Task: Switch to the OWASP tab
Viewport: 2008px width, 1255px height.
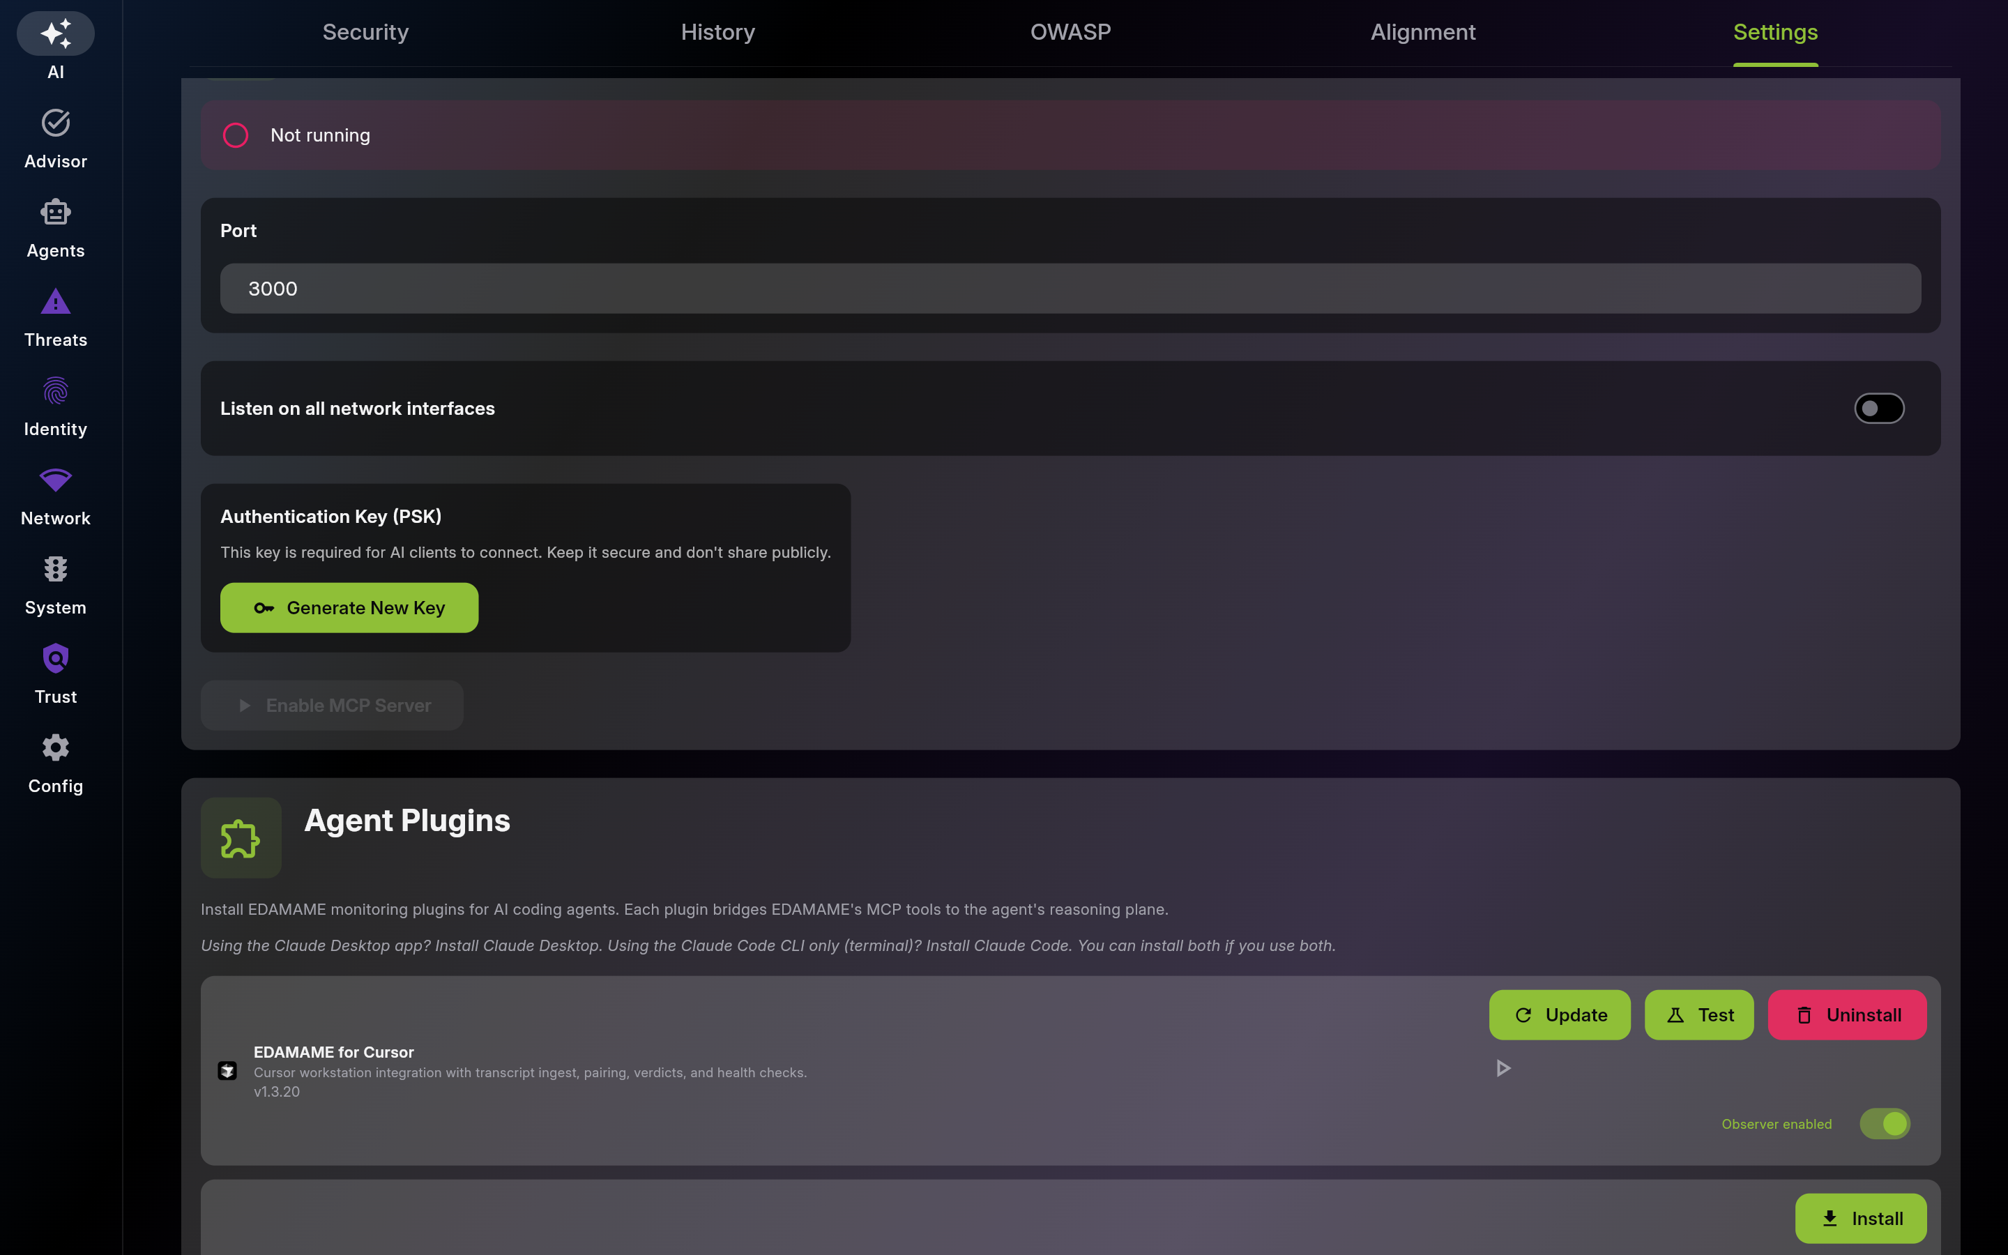Action: click(1070, 32)
